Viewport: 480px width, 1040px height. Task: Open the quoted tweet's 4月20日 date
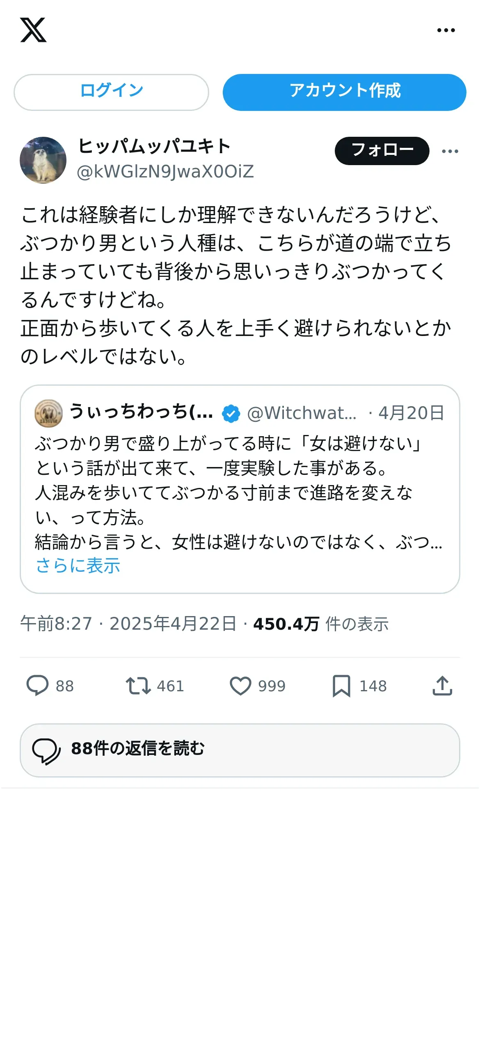click(411, 413)
